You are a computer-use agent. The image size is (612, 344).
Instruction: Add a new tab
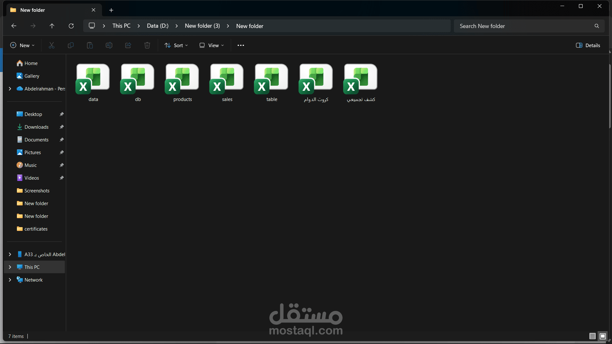[x=111, y=10]
